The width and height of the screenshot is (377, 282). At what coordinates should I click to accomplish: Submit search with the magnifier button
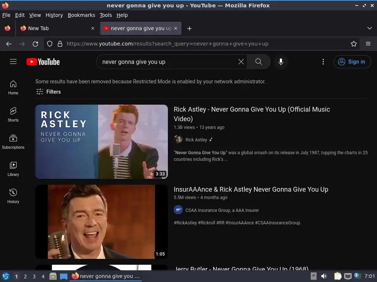pyautogui.click(x=259, y=62)
